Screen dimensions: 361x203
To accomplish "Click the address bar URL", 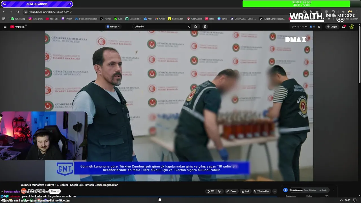I will (x=50, y=12).
